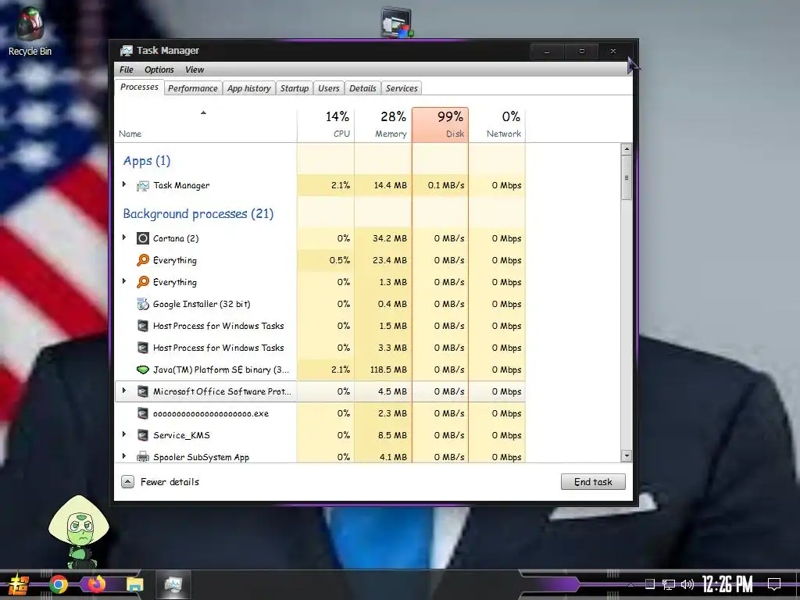Sort by the Disk column header
Screen dimensions: 800x600
pos(441,124)
